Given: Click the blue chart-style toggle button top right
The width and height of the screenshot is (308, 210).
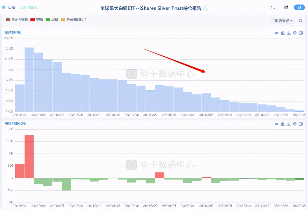Looking at the screenshot, I should (x=300, y=7).
